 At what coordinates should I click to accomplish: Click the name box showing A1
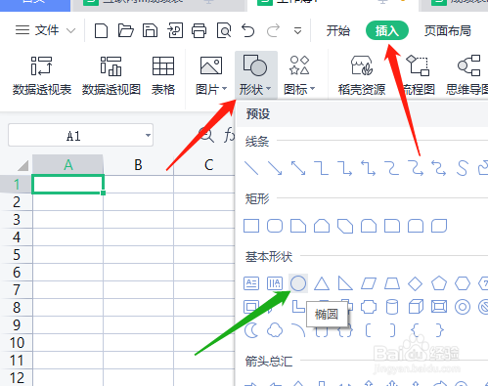(x=73, y=136)
